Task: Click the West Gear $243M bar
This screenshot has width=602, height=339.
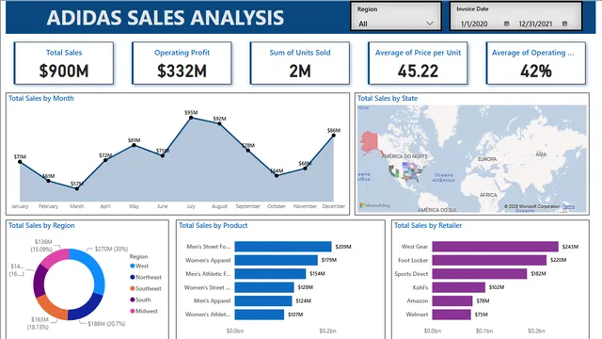Action: coord(496,247)
